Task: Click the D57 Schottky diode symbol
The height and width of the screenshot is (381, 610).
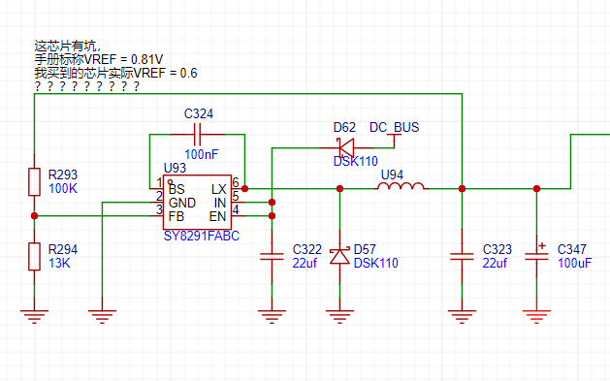Action: tap(339, 256)
